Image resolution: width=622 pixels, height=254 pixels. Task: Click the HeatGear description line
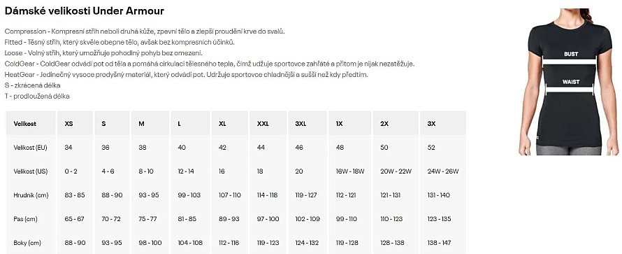(x=187, y=75)
